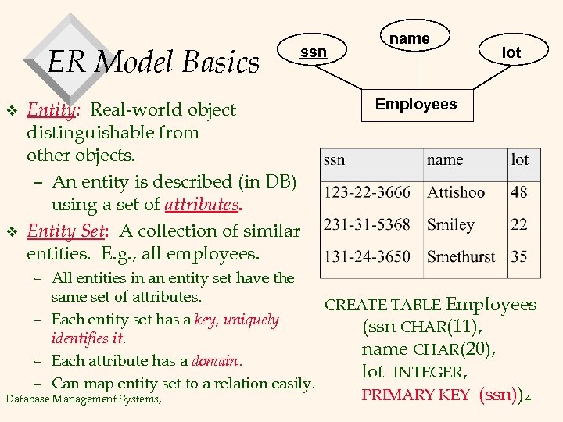Select table cell '123-22-3666'
563x422 pixels.
click(x=367, y=192)
